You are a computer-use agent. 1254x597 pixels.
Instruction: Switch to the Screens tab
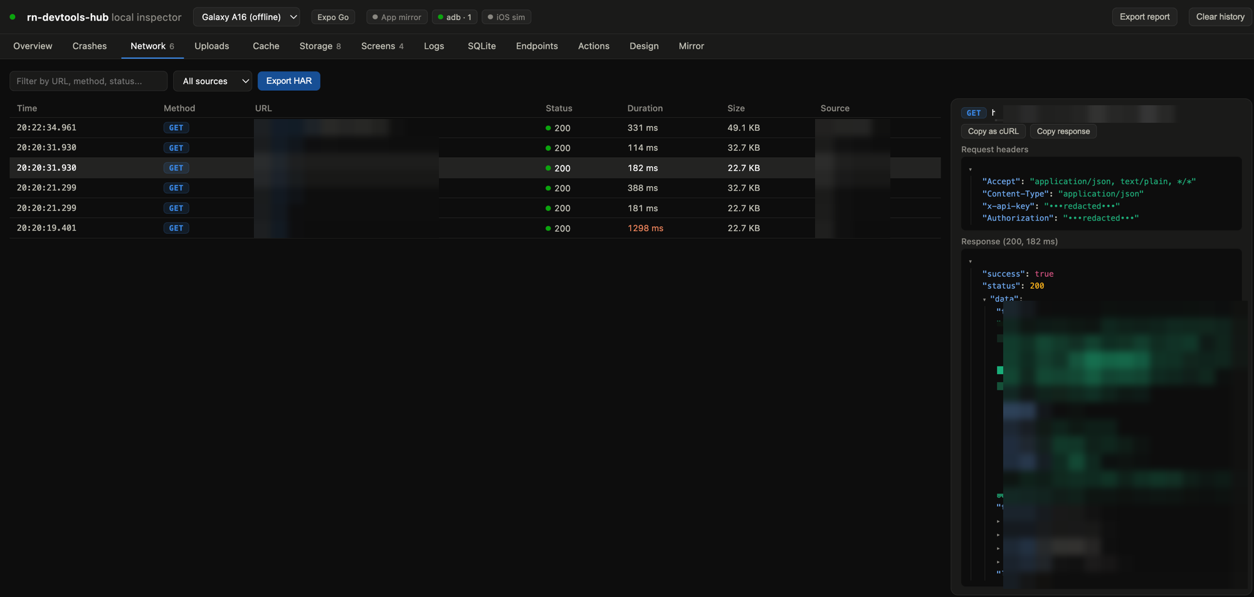click(382, 46)
